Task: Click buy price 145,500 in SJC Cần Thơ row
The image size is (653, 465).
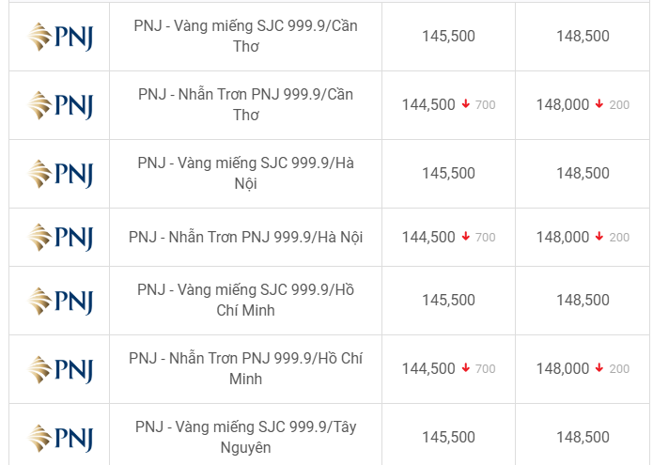Action: pyautogui.click(x=448, y=37)
